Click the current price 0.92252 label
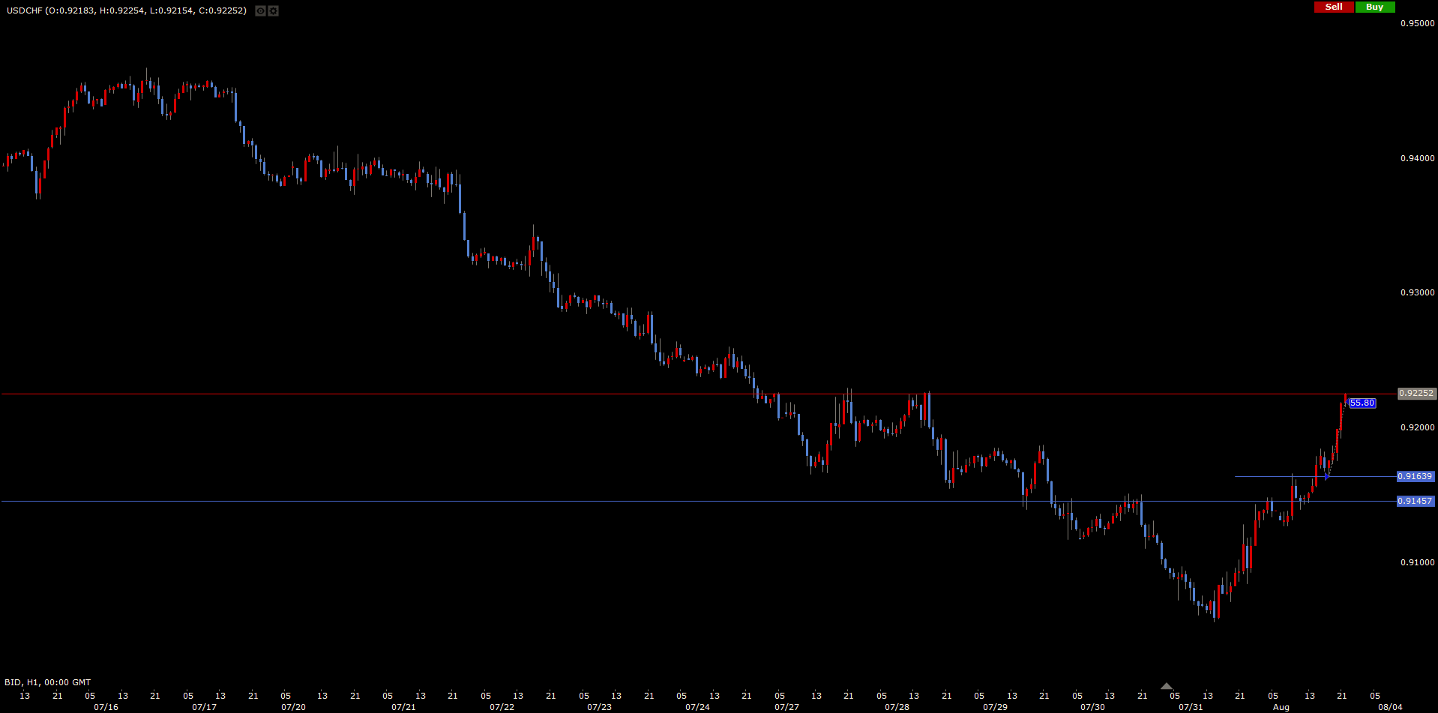1438x713 pixels. point(1416,393)
